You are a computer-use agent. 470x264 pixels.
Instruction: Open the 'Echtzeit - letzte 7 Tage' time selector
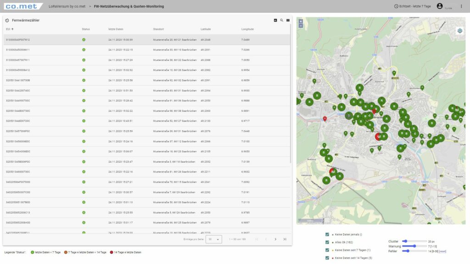click(413, 6)
